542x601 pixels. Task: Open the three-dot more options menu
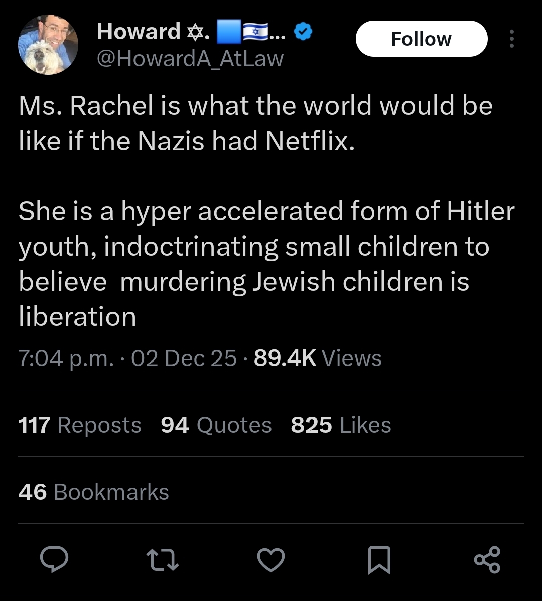coord(512,39)
